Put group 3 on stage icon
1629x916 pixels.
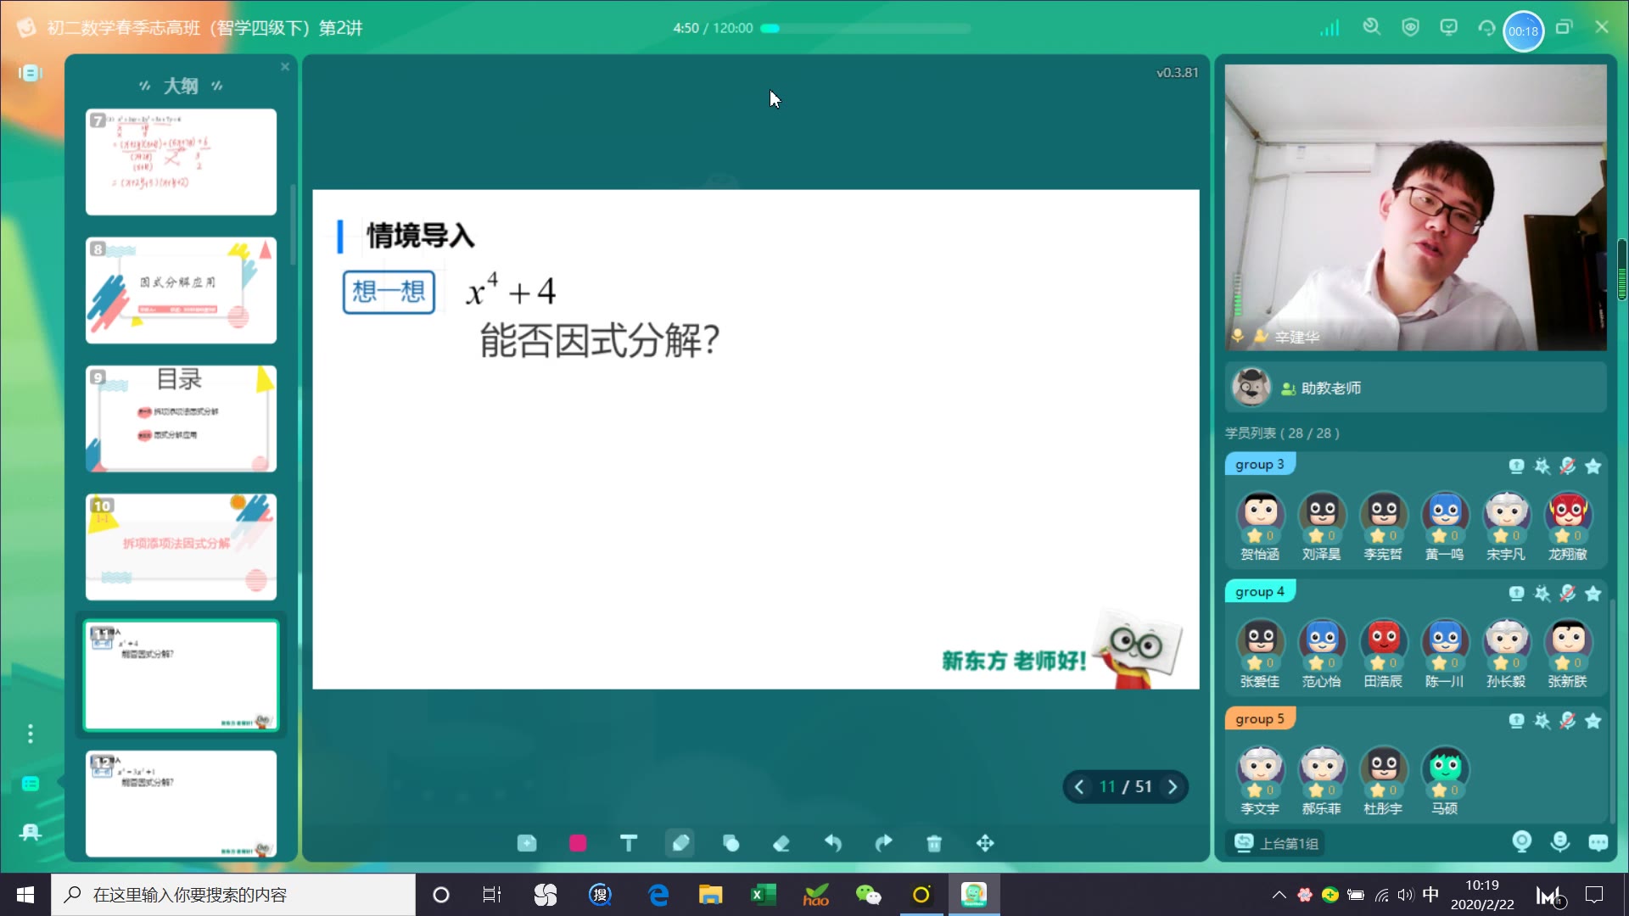pos(1516,466)
